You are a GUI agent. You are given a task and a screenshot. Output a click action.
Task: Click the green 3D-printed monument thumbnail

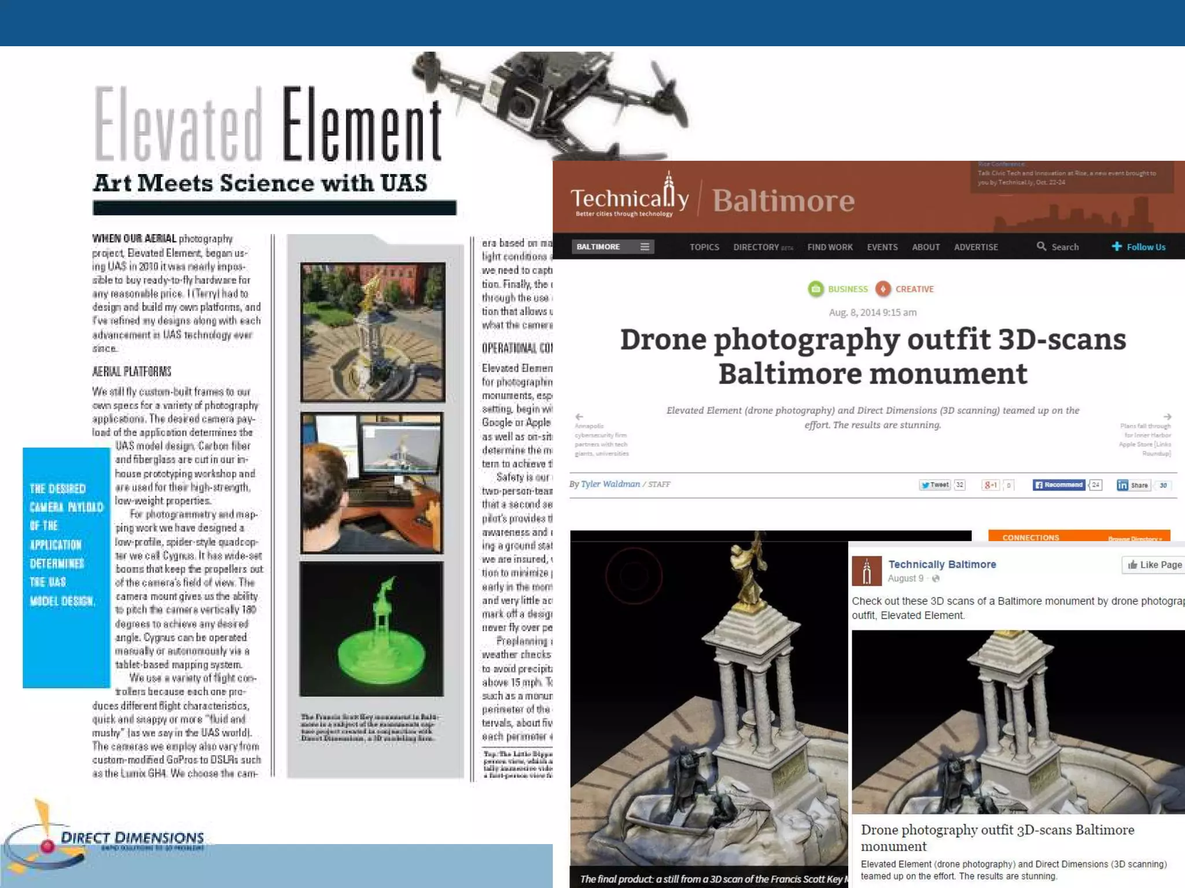tap(371, 630)
